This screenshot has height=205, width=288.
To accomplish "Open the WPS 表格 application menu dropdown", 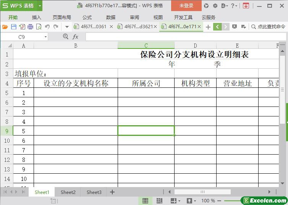I will click(x=40, y=6).
